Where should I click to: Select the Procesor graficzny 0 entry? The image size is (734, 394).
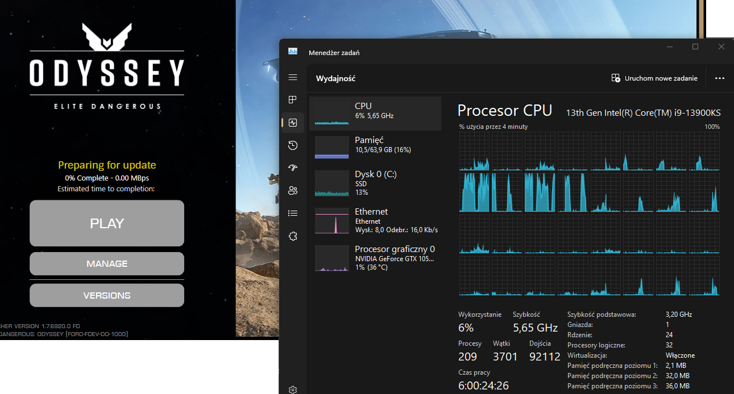[375, 258]
